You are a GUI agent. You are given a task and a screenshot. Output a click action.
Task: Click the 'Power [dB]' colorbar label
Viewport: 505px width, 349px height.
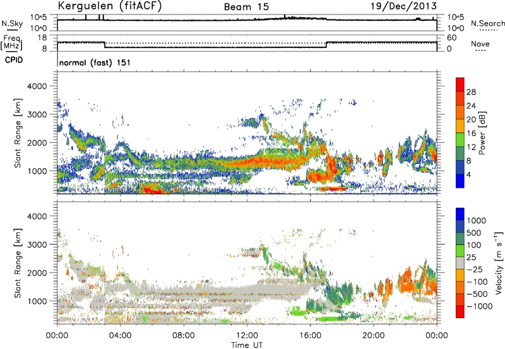(482, 133)
